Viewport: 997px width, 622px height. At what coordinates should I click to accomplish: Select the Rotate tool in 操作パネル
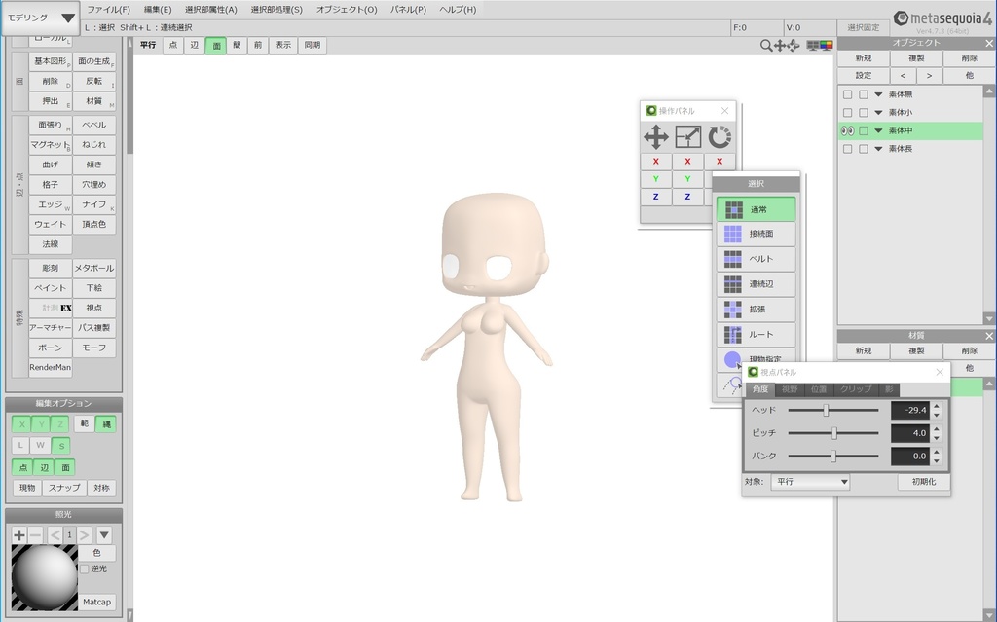(720, 136)
